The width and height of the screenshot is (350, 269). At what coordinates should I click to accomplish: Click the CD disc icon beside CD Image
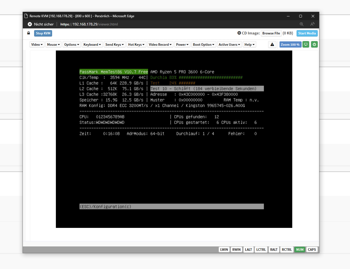[x=239, y=33]
